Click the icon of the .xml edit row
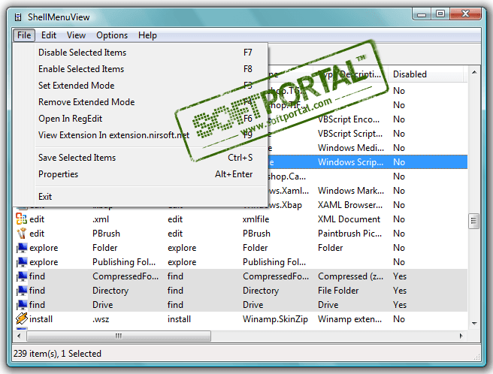 [21, 219]
